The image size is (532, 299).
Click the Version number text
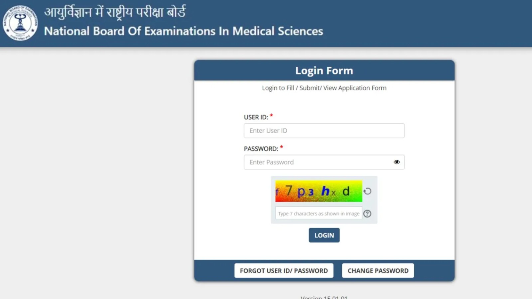tap(324, 297)
